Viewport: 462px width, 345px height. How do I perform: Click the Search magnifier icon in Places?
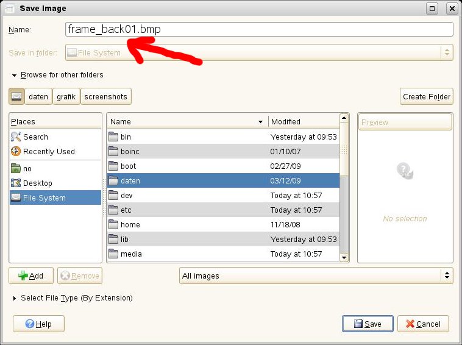click(x=16, y=137)
